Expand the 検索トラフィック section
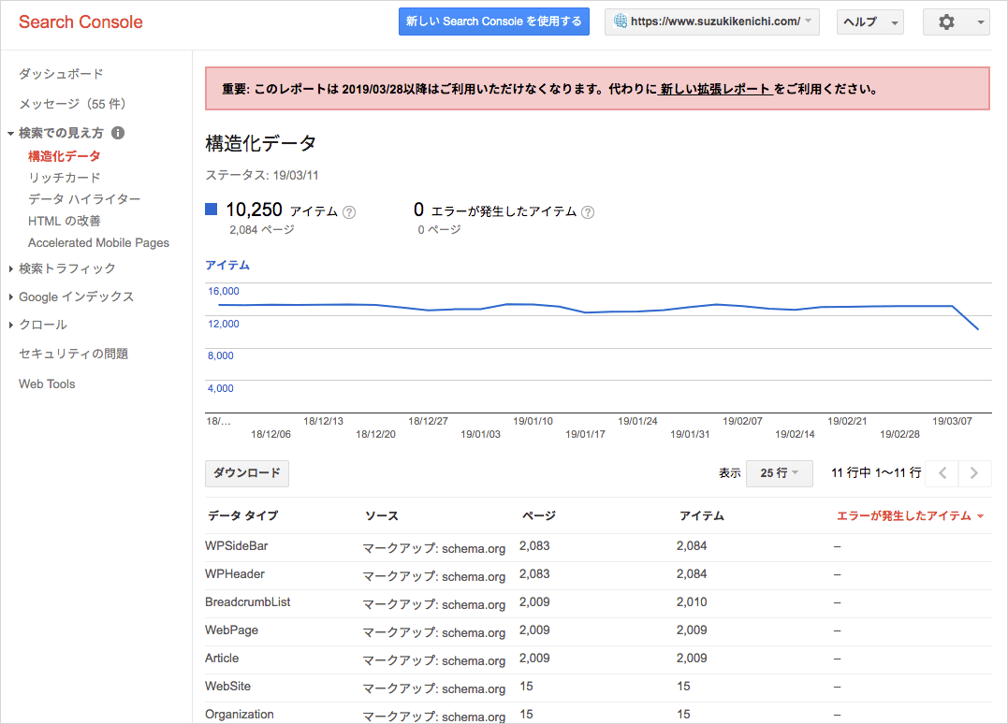Screen dimensions: 1008x724 tap(11, 268)
